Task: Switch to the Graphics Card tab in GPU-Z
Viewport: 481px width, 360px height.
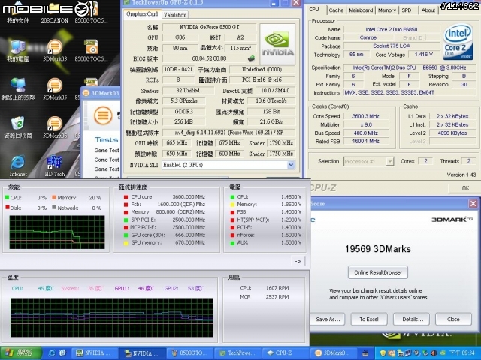Action: (x=142, y=14)
